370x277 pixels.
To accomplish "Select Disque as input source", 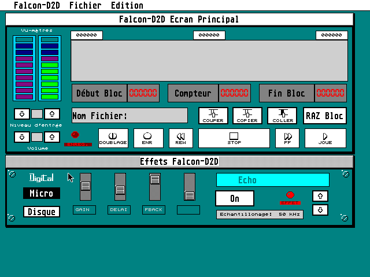I will click(x=42, y=212).
